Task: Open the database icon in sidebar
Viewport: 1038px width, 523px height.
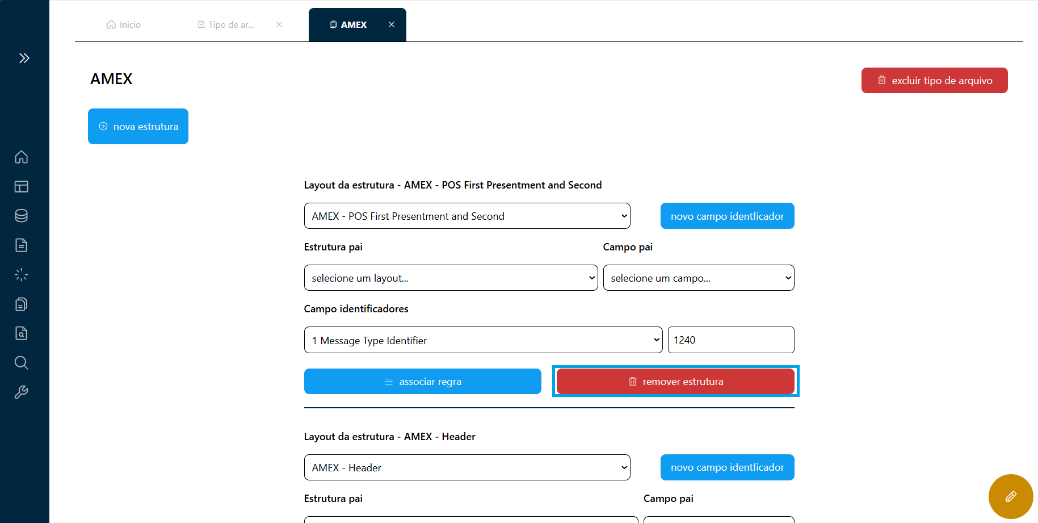Action: coord(22,216)
